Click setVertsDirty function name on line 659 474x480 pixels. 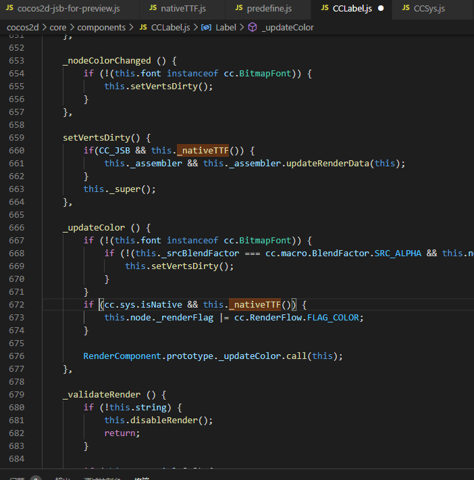[94, 138]
